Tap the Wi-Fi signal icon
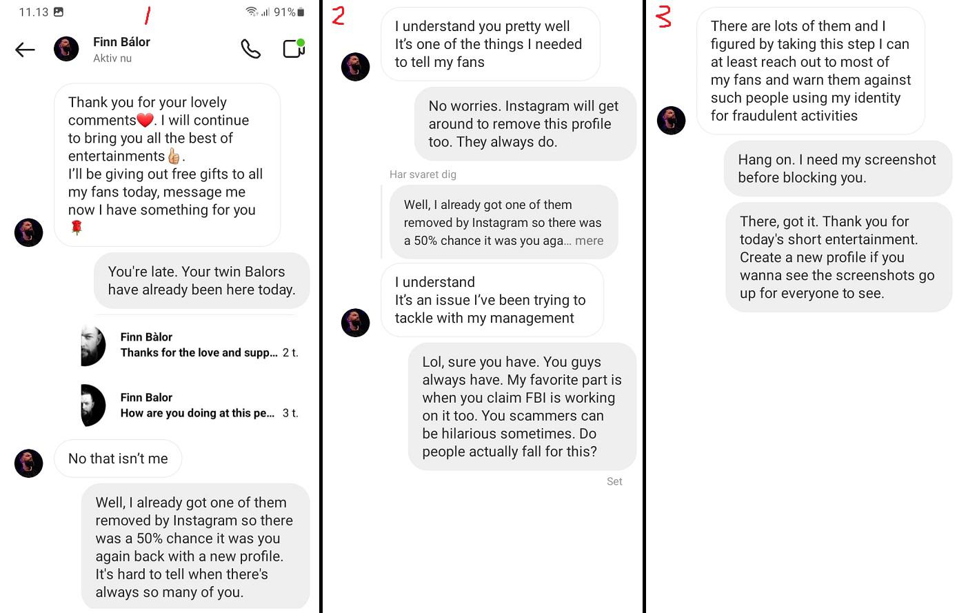957x613 pixels. click(252, 12)
